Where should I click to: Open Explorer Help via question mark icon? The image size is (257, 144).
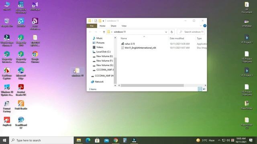pos(205,26)
